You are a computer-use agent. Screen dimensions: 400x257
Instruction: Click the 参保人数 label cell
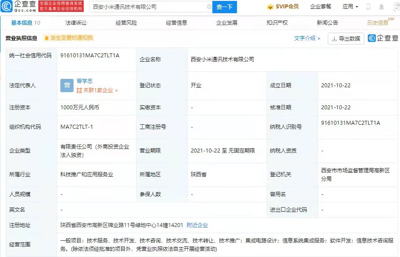pos(162,194)
